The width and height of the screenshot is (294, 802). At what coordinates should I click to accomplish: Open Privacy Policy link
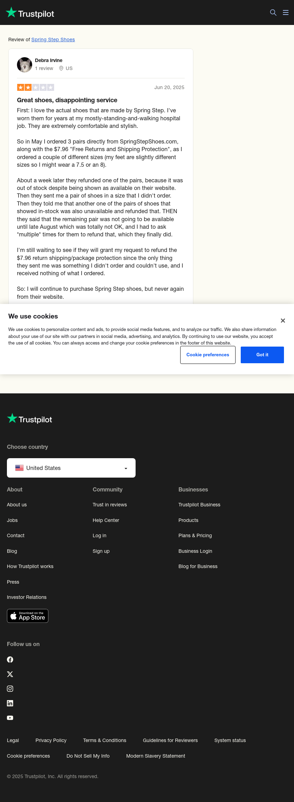pos(51,740)
